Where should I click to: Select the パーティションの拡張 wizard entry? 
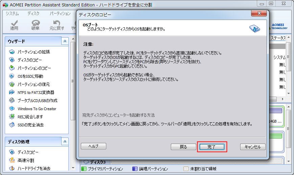tap(34, 52)
